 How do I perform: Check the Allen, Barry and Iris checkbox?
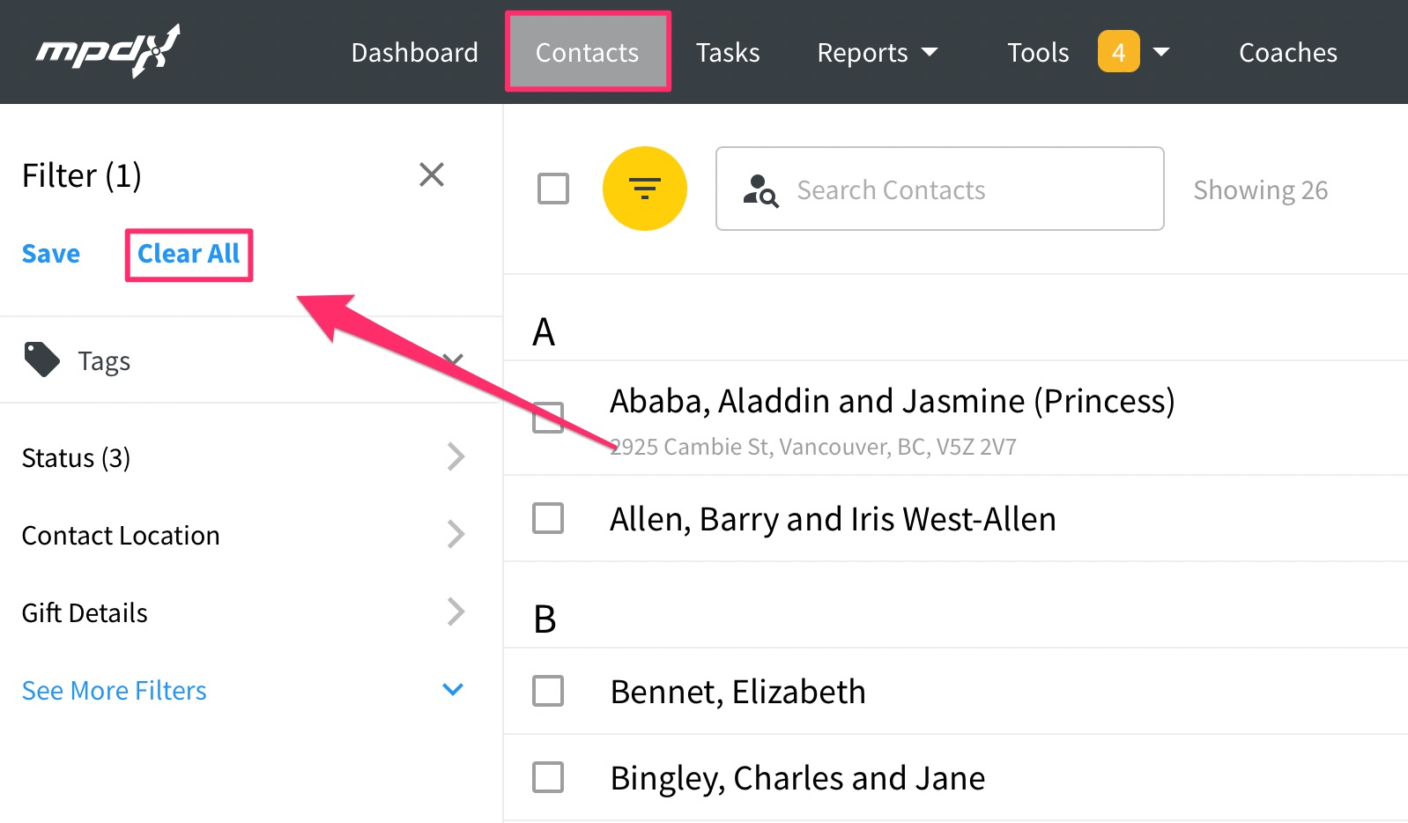point(548,518)
